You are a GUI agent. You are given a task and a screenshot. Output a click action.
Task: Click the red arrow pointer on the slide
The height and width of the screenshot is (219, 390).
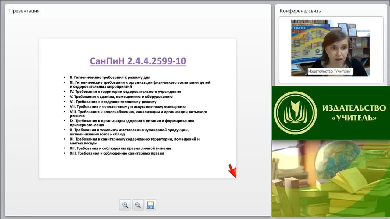pyautogui.click(x=232, y=171)
